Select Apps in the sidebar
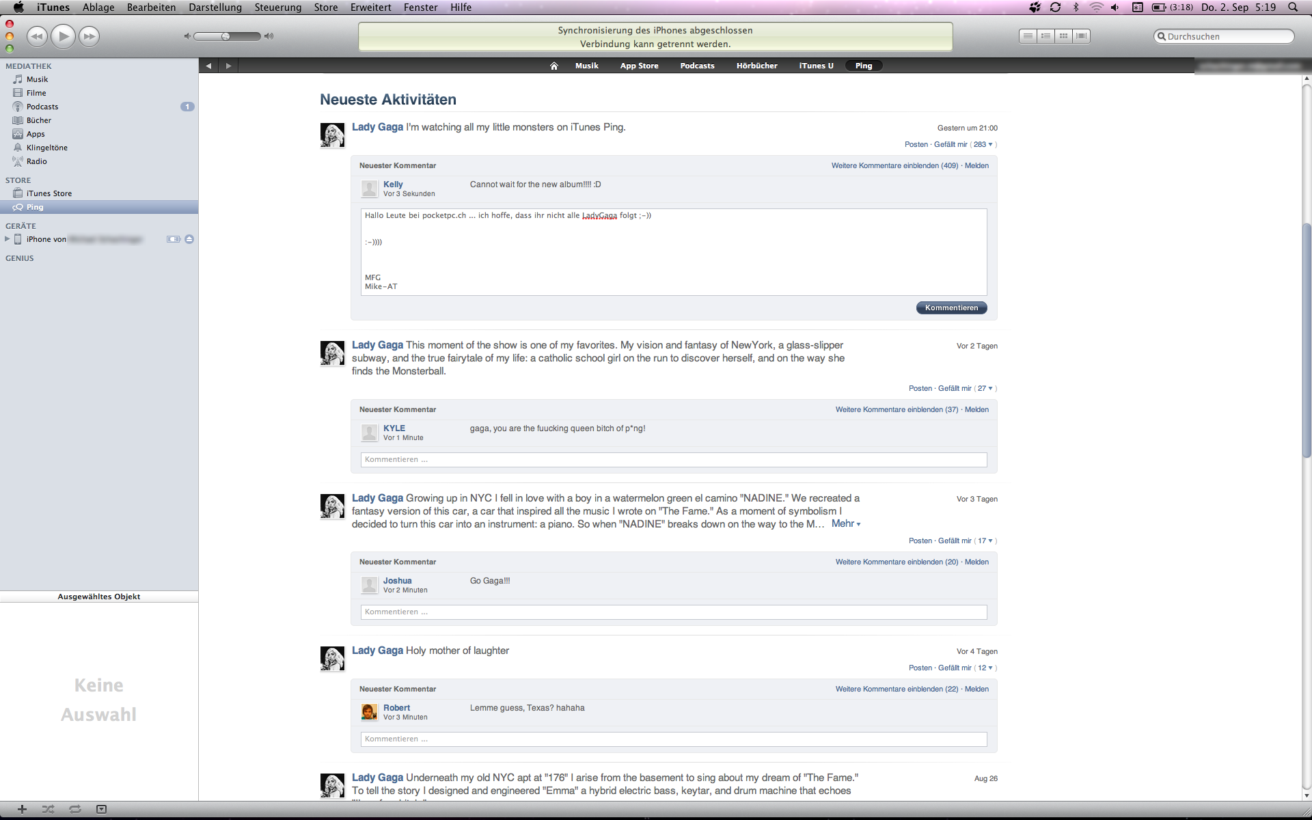1312x820 pixels. tap(99, 134)
